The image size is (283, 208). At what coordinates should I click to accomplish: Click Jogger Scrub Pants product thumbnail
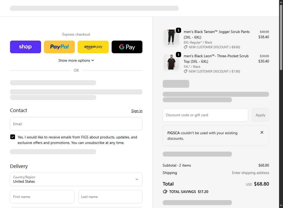click(x=171, y=37)
